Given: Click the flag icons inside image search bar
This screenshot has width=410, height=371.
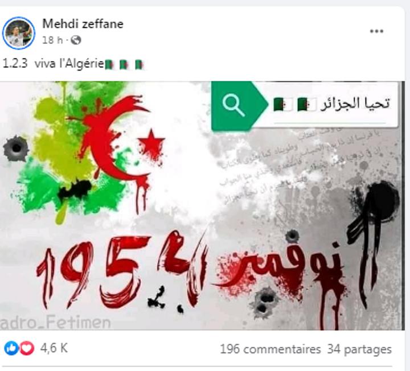Looking at the screenshot, I should pyautogui.click(x=295, y=105).
